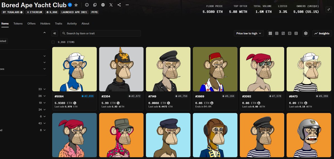
Task: Switch to dense table view icon
Action: pyautogui.click(x=296, y=33)
